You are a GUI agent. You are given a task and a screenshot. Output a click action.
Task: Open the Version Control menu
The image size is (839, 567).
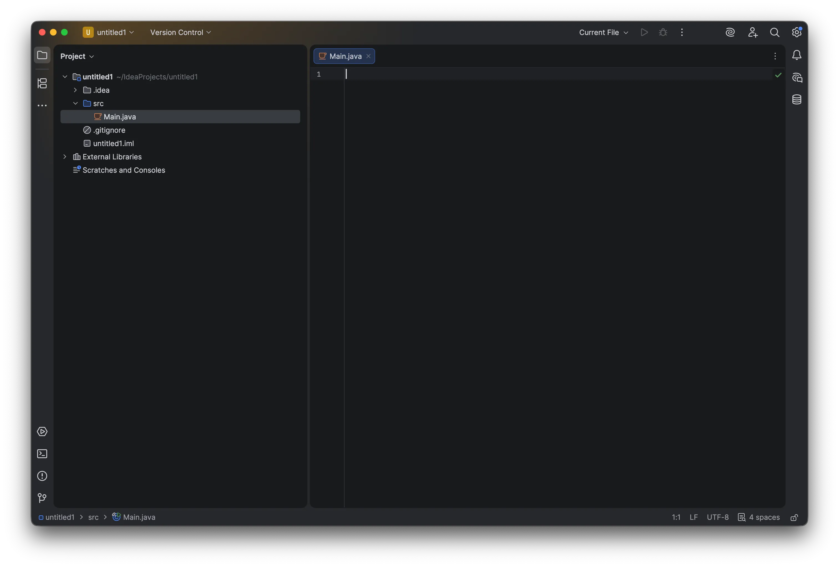[180, 32]
